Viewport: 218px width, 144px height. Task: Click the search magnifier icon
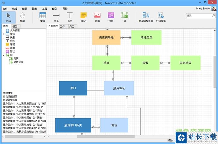[x=213, y=16]
